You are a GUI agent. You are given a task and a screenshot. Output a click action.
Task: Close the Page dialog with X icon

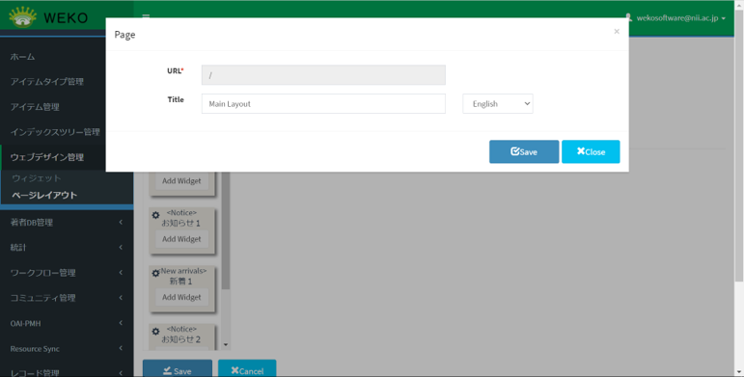click(x=617, y=31)
